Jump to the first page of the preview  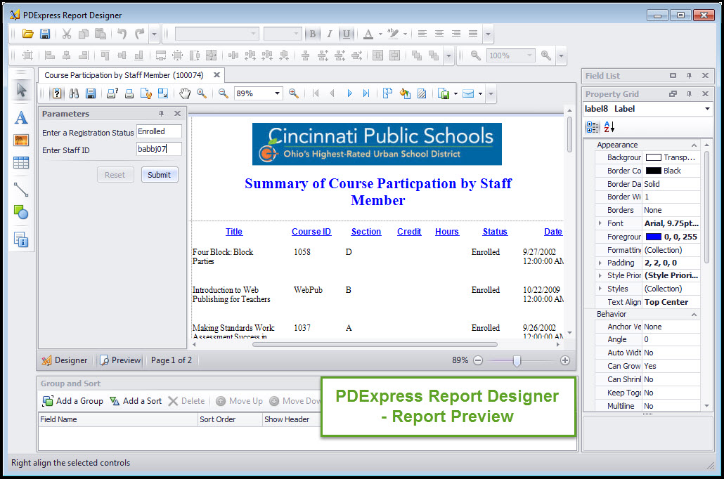point(316,93)
